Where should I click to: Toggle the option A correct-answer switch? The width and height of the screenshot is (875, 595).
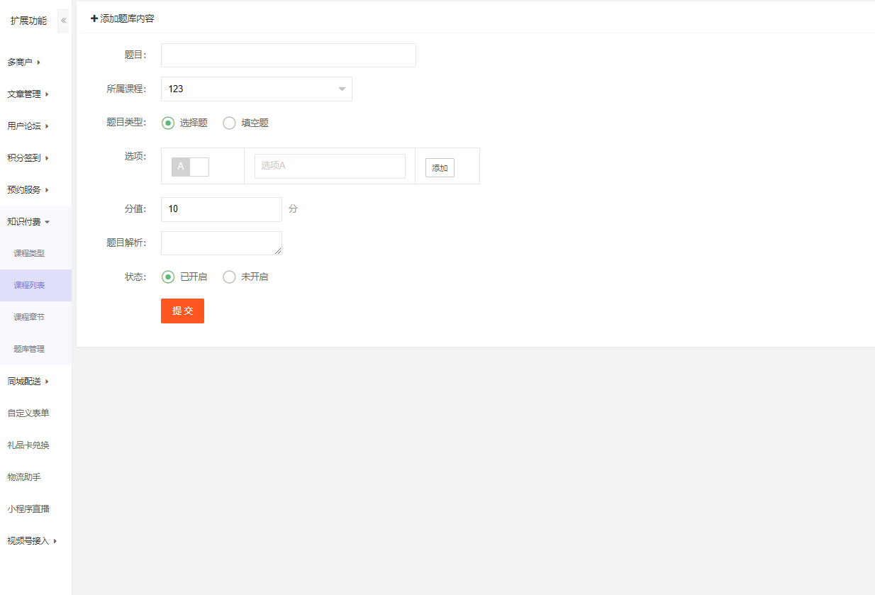pyautogui.click(x=190, y=167)
